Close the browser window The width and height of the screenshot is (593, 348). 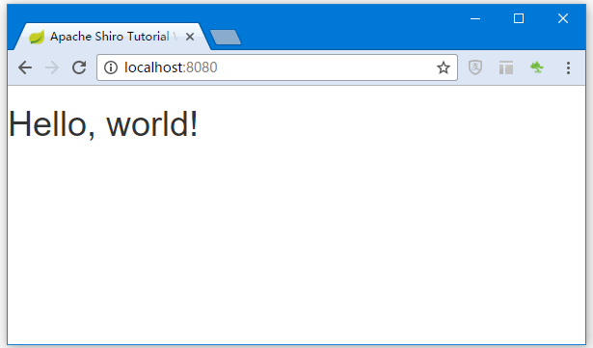point(563,18)
